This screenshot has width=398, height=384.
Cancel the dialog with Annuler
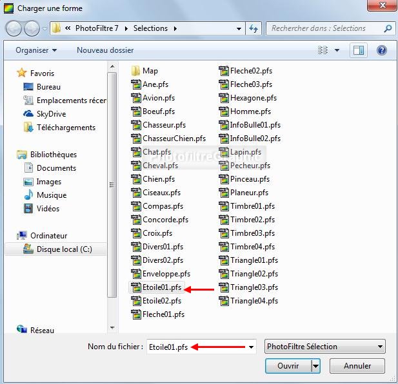(357, 366)
